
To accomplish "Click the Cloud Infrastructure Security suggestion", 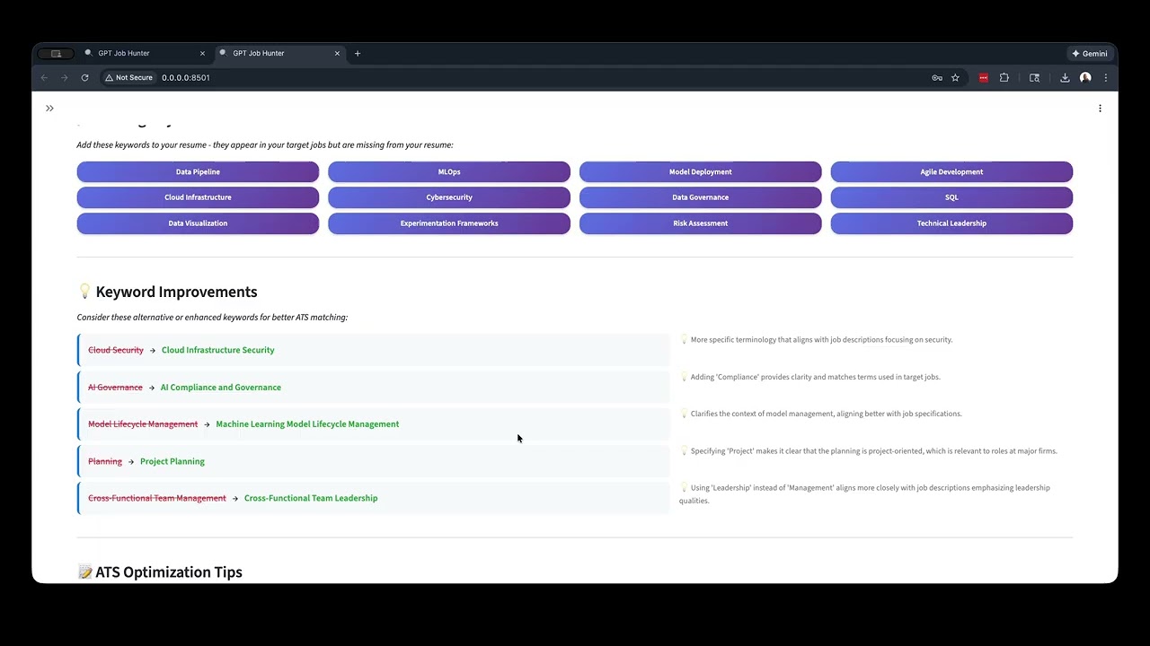I will (218, 350).
